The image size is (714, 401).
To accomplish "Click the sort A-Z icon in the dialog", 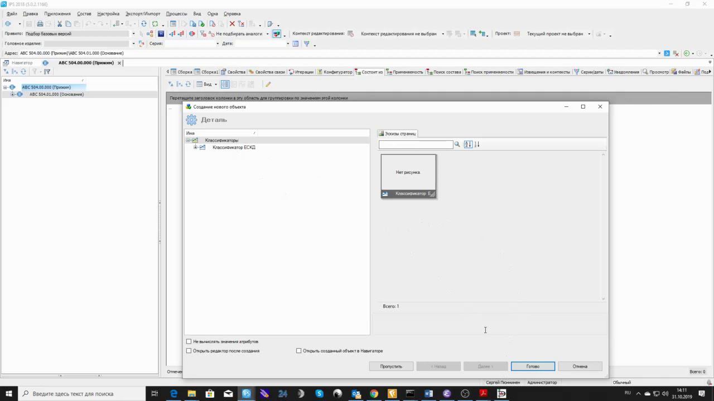I will pyautogui.click(x=468, y=144).
